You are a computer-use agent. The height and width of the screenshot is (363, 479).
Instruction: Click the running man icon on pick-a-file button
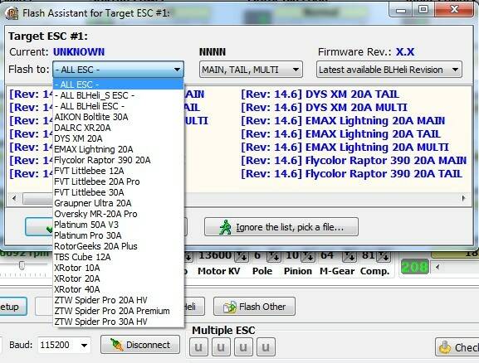pyautogui.click(x=226, y=227)
